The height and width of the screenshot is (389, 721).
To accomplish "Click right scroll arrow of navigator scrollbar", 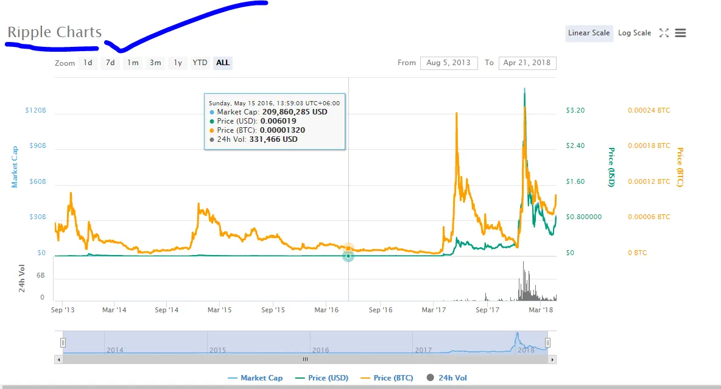I will point(552,360).
